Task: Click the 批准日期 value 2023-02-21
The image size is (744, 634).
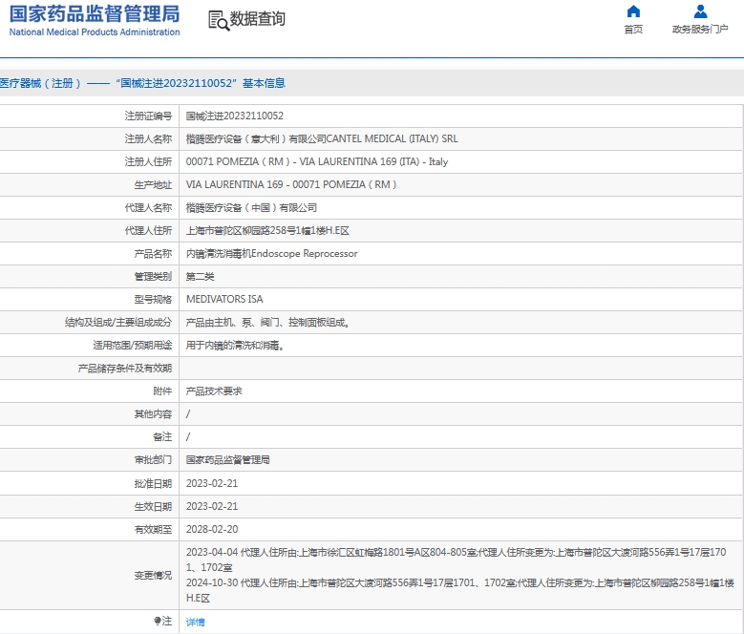Action: tap(212, 484)
